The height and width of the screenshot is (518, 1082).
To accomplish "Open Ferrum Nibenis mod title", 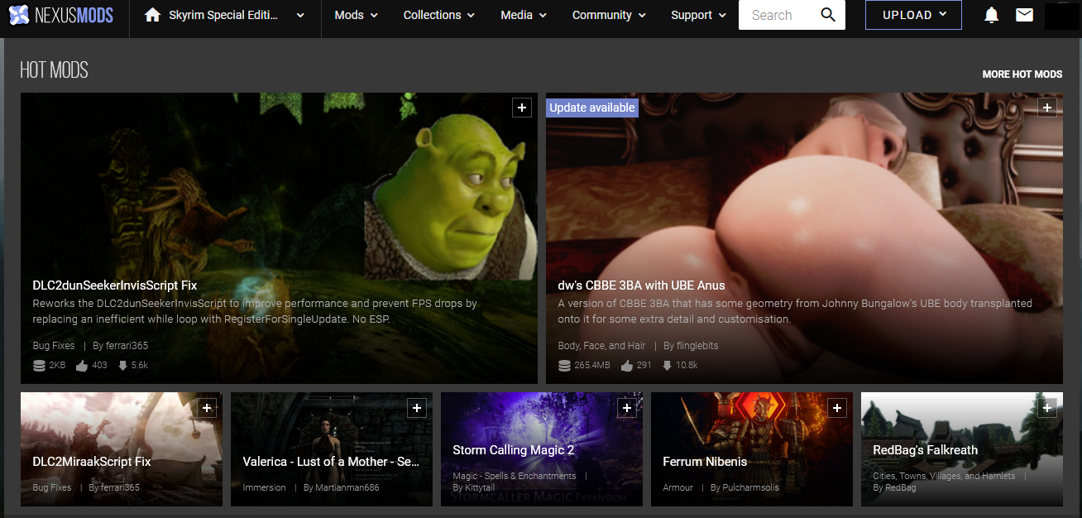I will point(705,462).
